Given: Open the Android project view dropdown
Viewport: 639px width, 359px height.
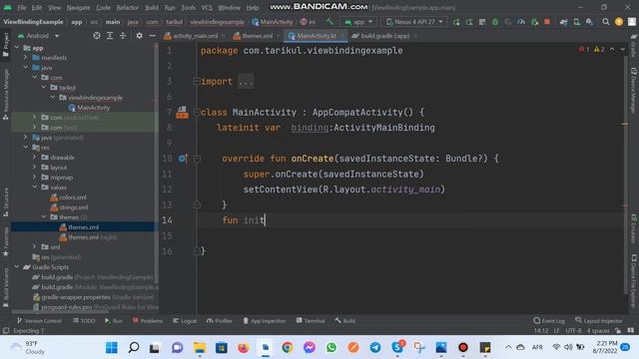Looking at the screenshot, I should [39, 36].
